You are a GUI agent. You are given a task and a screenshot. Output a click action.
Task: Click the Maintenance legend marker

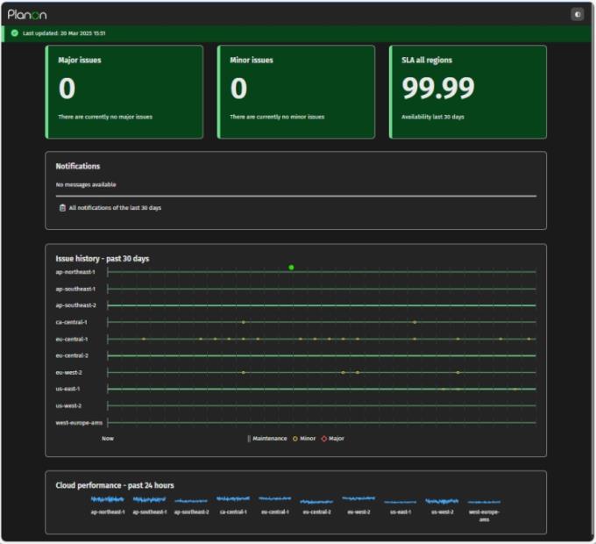[x=249, y=439]
